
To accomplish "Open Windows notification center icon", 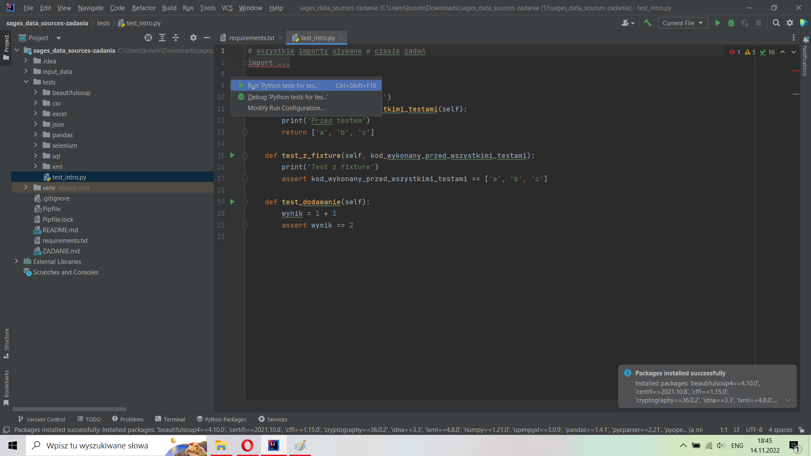I will (x=794, y=445).
